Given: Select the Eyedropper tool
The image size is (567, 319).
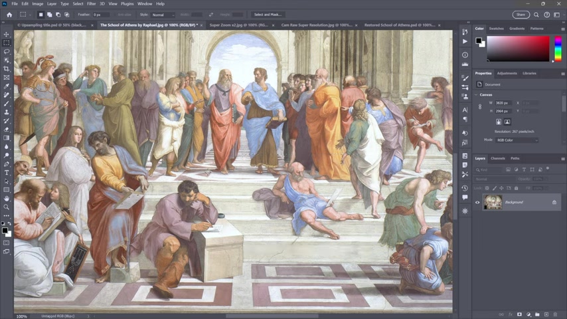Looking at the screenshot, I should point(7,86).
